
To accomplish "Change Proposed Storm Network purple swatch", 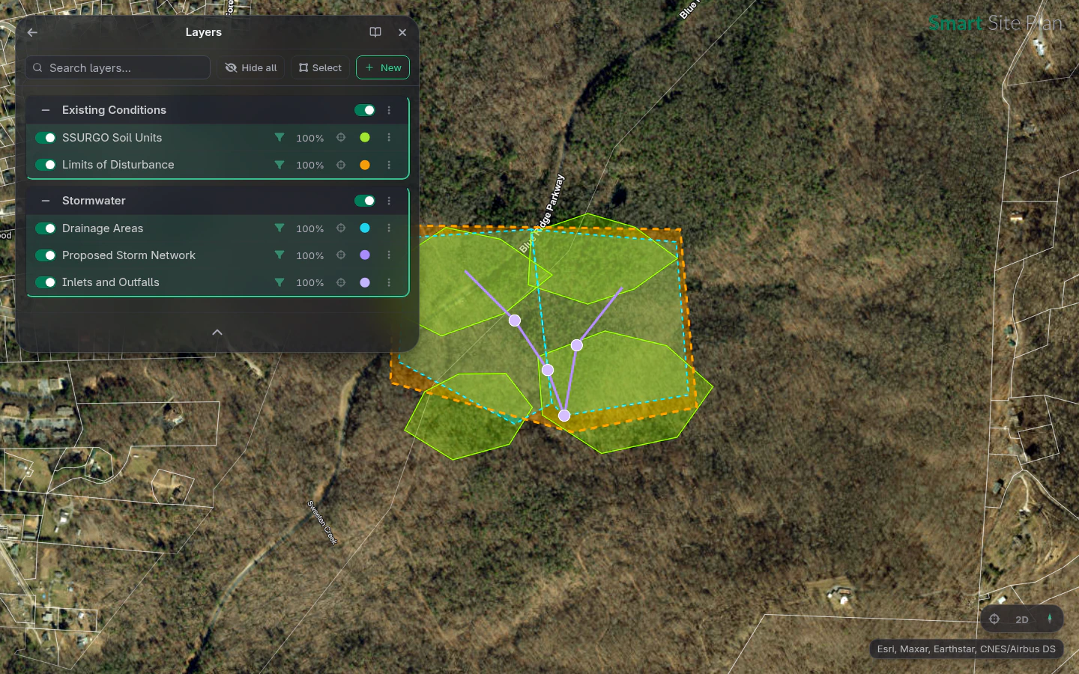I will coord(365,255).
